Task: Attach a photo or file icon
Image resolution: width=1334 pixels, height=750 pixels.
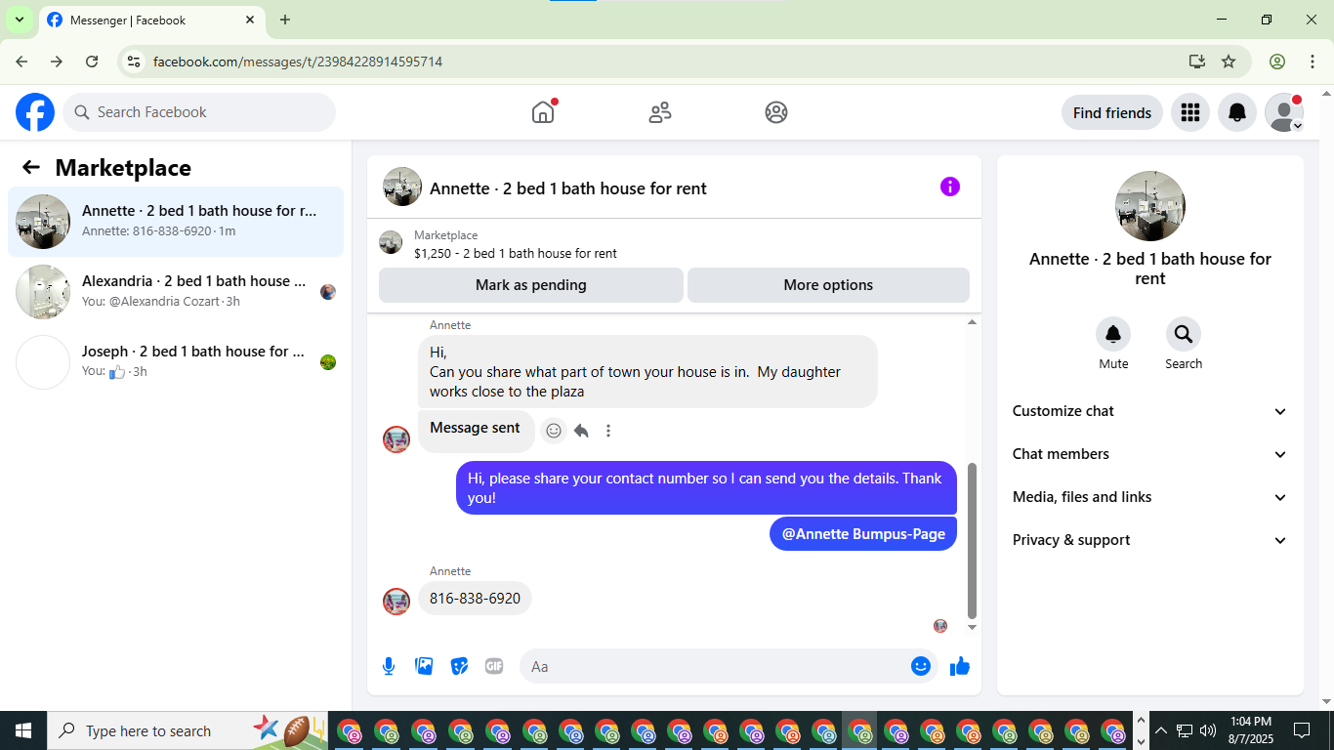Action: [x=424, y=666]
